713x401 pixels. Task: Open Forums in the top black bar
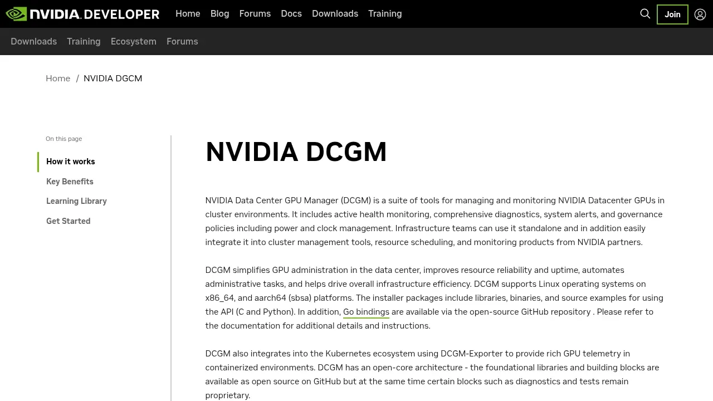[255, 14]
